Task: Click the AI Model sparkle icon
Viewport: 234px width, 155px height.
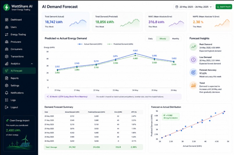Action: click(48, 97)
